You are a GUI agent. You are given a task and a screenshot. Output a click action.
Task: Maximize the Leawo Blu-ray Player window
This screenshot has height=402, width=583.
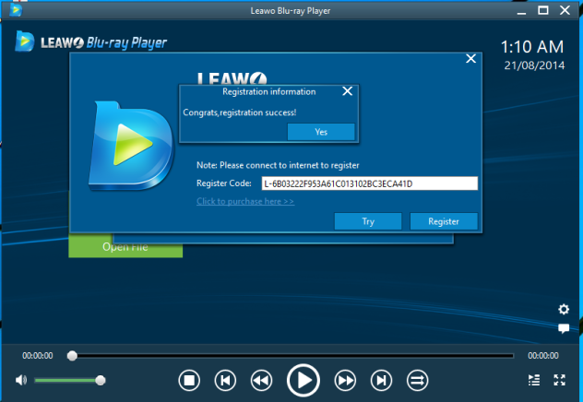543,10
